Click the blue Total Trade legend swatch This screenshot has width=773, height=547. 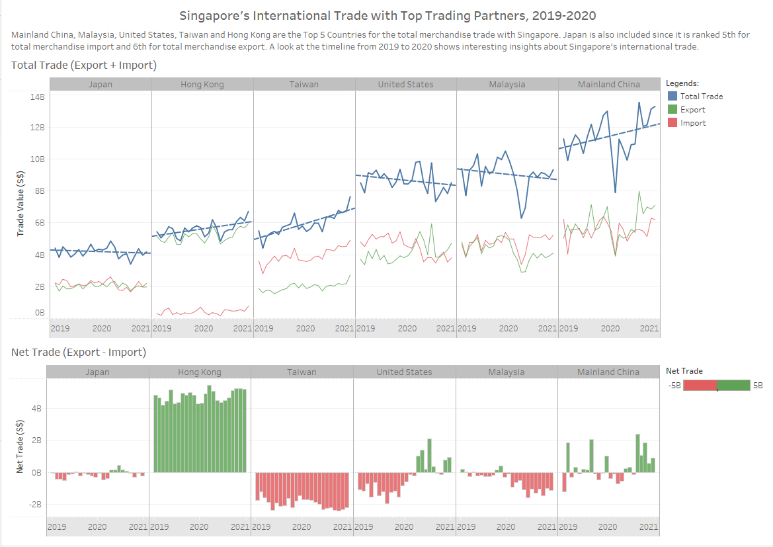(x=672, y=97)
